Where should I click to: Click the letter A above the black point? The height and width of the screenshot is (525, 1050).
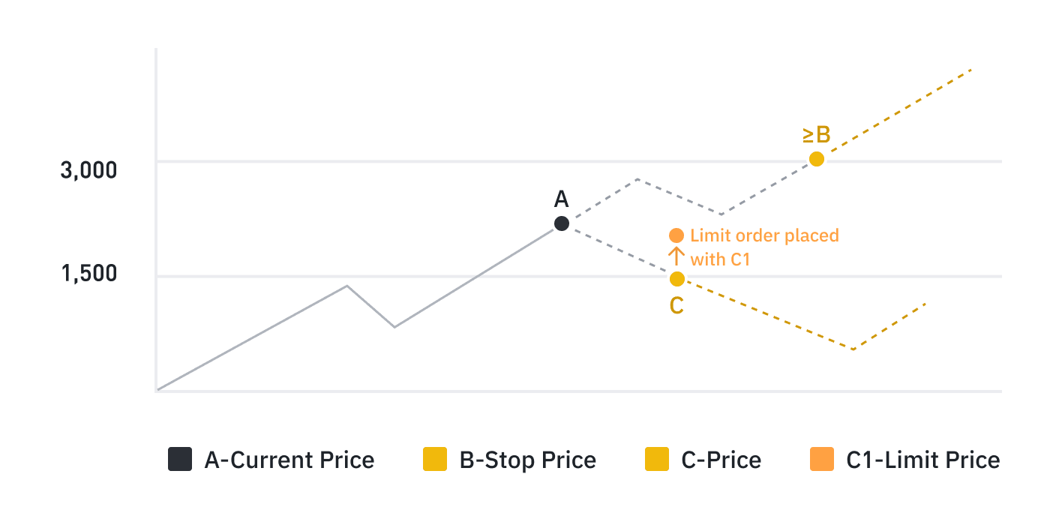561,199
